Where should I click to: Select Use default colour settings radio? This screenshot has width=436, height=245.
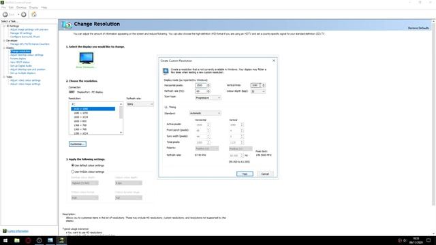click(73, 165)
